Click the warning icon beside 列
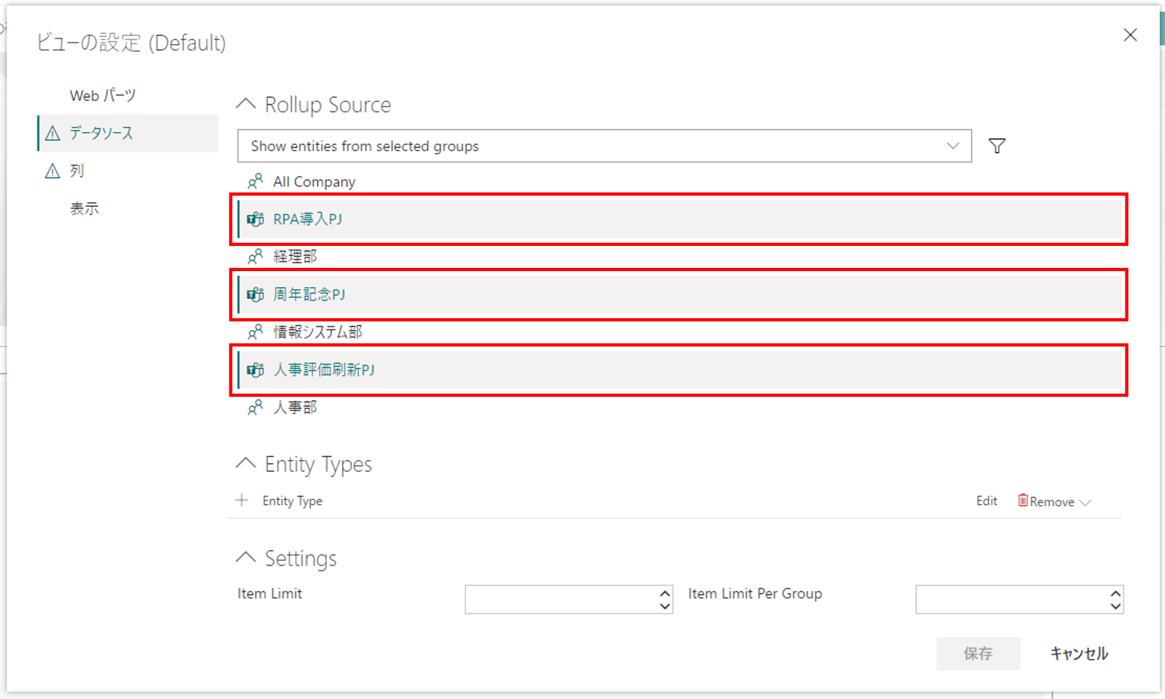This screenshot has height=699, width=1165. tap(53, 171)
